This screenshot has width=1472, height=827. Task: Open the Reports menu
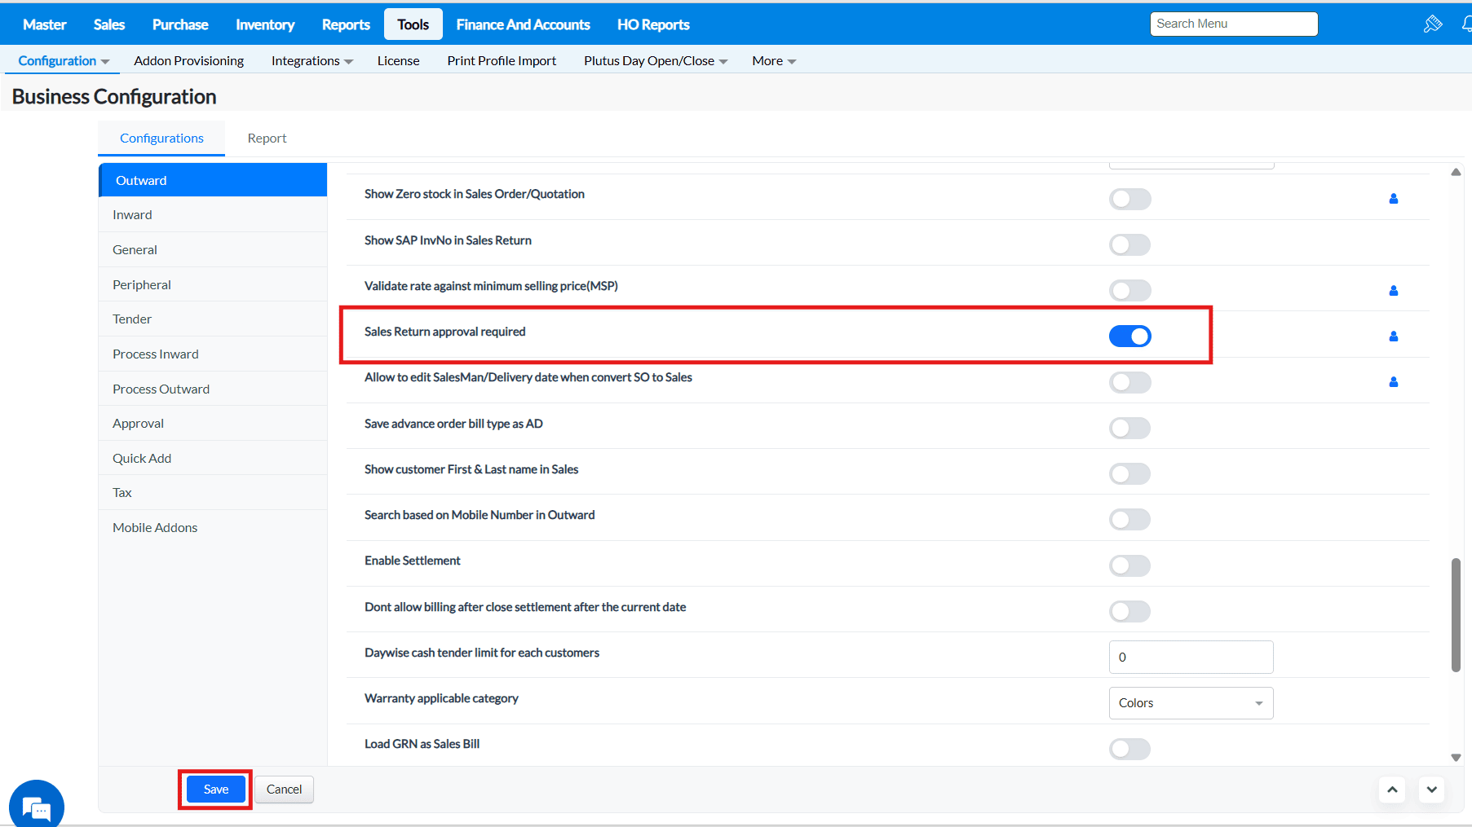[346, 24]
